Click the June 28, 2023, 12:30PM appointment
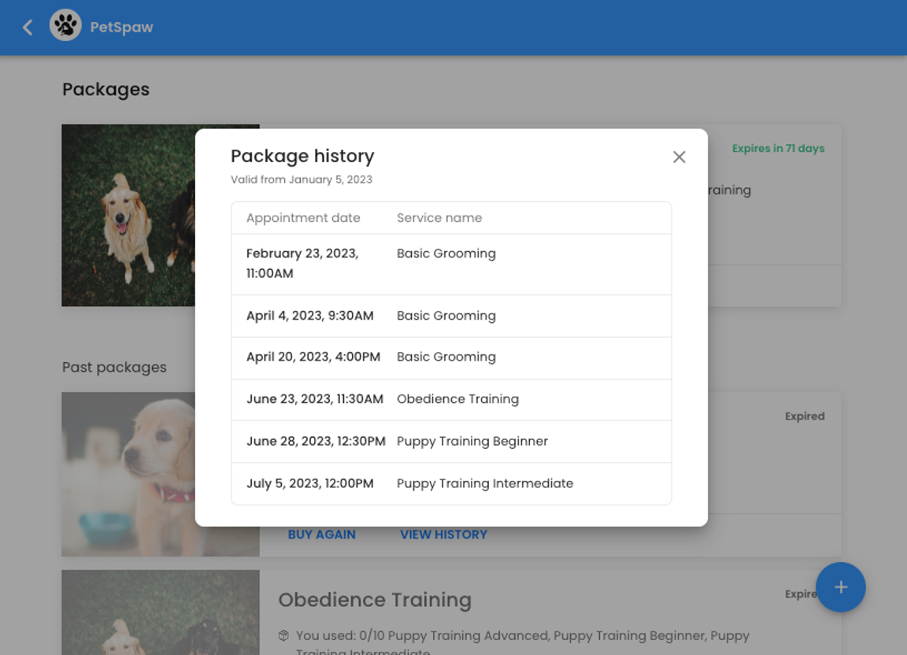The height and width of the screenshot is (655, 907). pos(316,442)
